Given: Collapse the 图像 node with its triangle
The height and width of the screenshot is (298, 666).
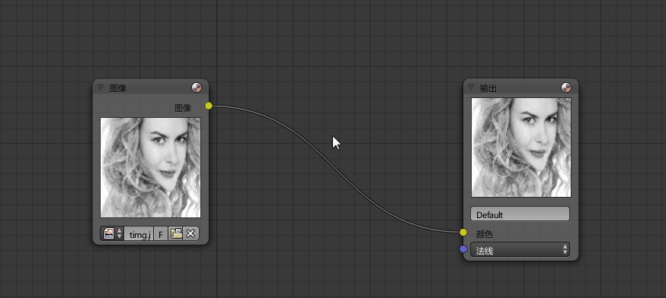Looking at the screenshot, I should tap(101, 87).
